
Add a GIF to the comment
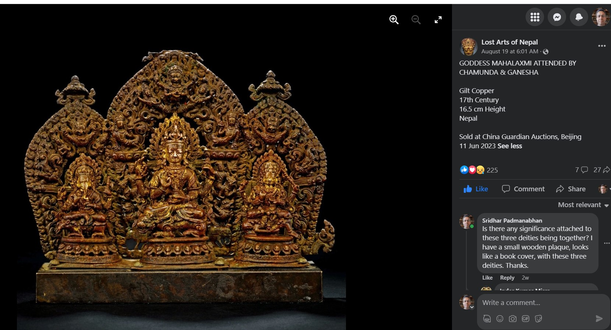pyautogui.click(x=526, y=319)
